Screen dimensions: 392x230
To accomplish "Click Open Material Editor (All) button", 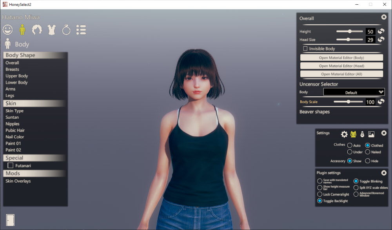I will (x=341, y=74).
